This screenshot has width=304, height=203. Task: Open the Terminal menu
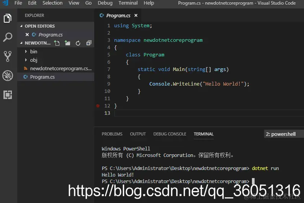click(x=128, y=3)
